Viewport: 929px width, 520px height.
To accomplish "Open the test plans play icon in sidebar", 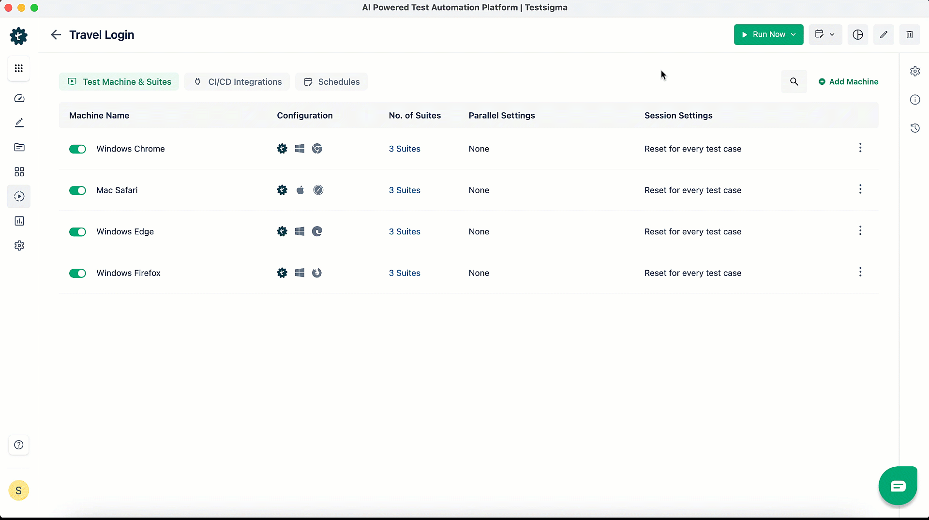I will tap(19, 196).
